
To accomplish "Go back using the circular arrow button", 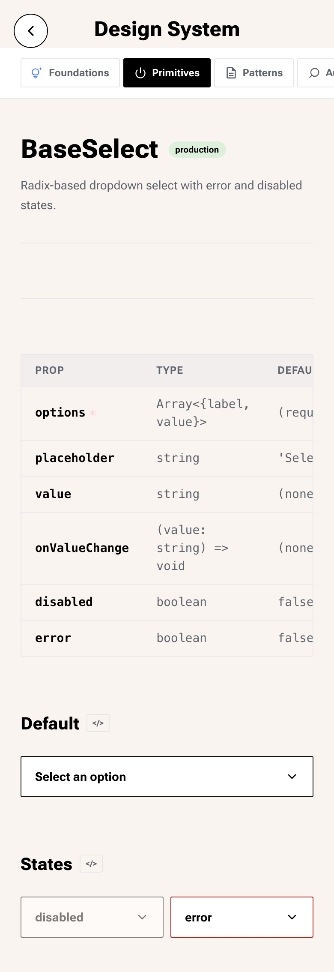I will (x=31, y=31).
